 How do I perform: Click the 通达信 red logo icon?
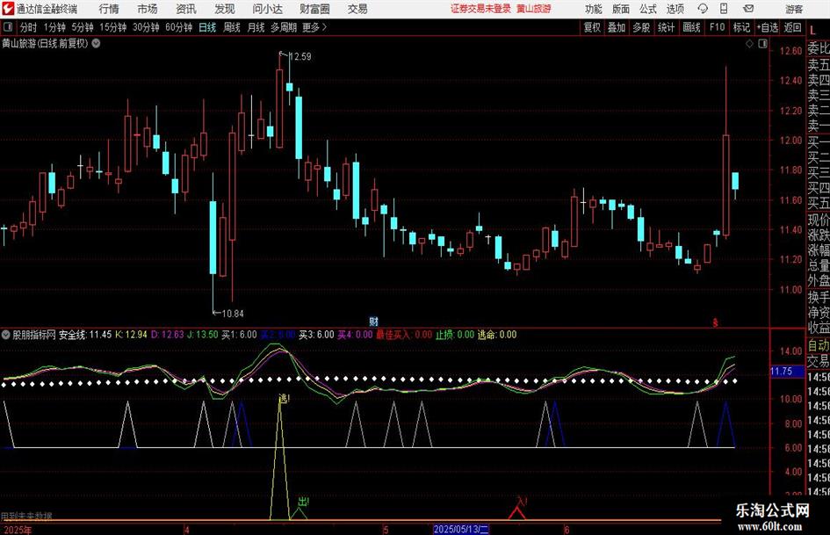coord(8,9)
